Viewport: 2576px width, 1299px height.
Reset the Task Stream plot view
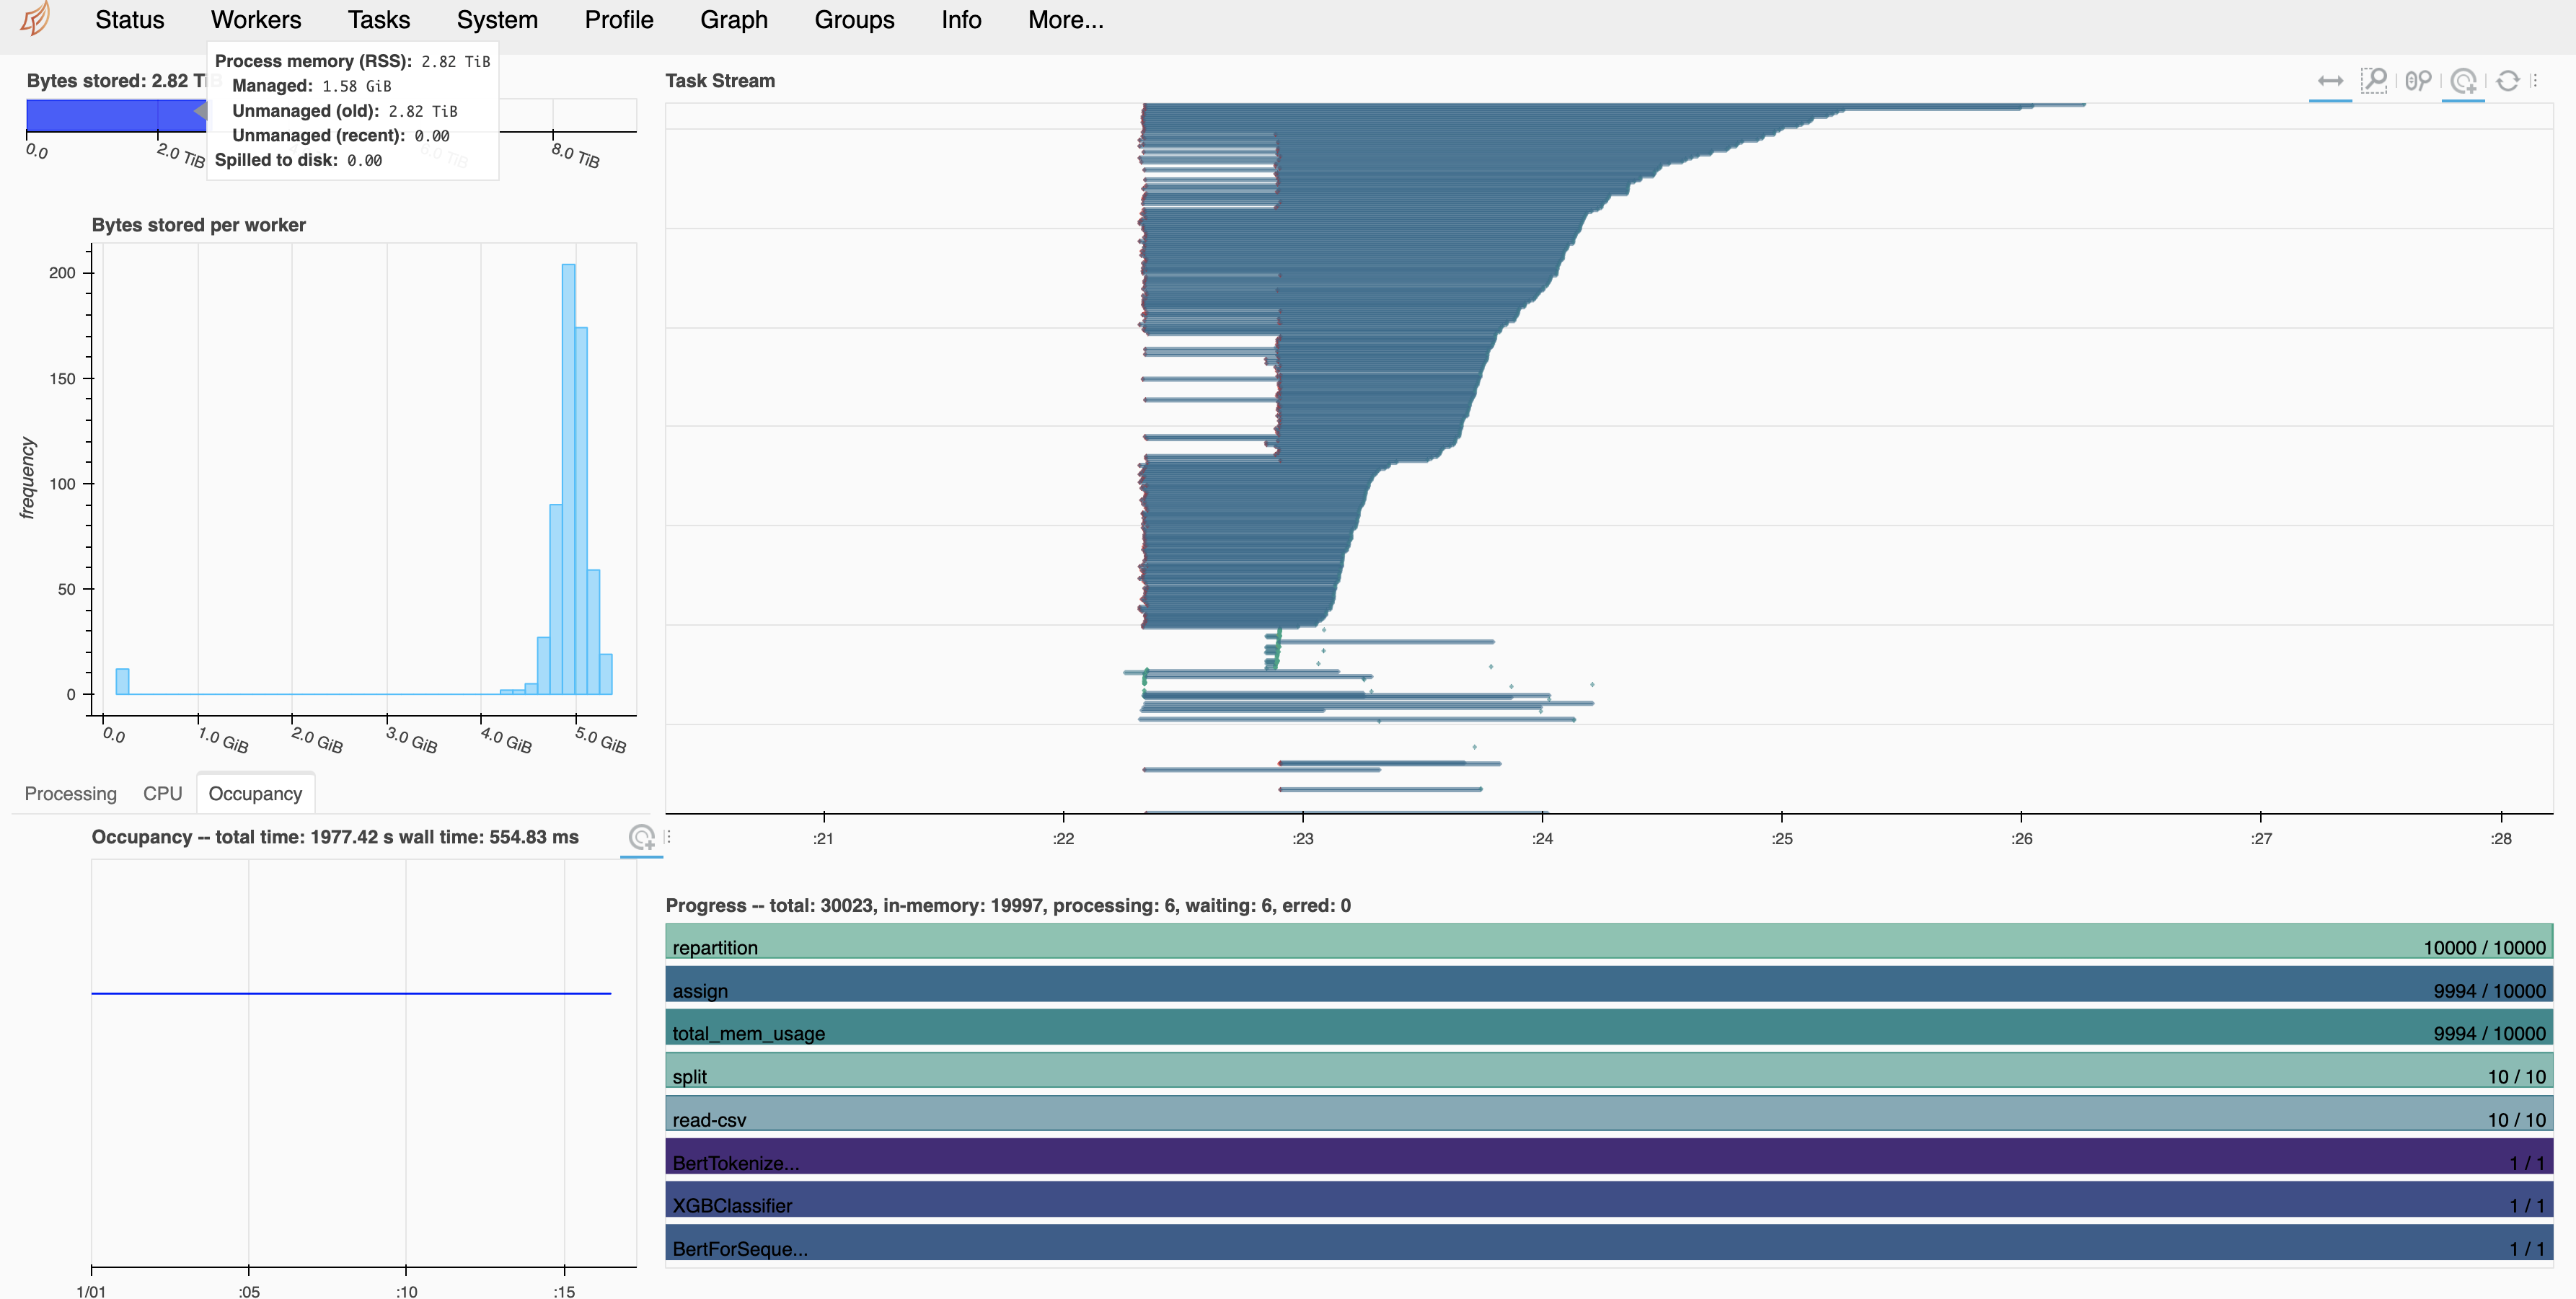(x=2507, y=81)
